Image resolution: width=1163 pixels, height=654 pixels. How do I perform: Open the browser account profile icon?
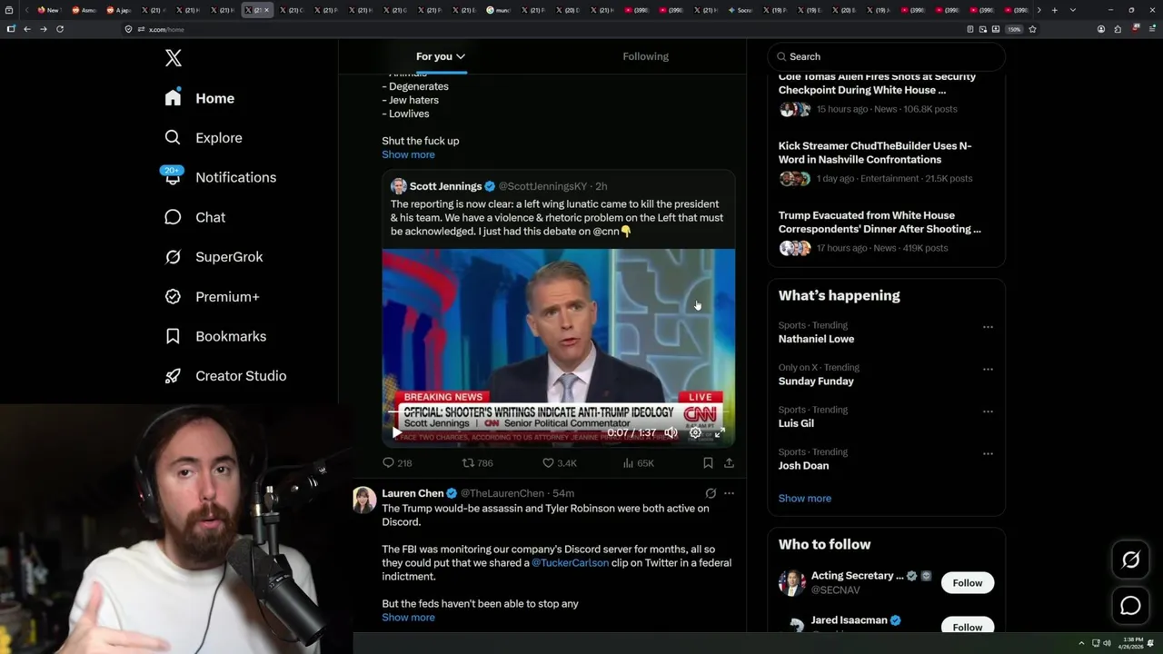click(x=1101, y=29)
